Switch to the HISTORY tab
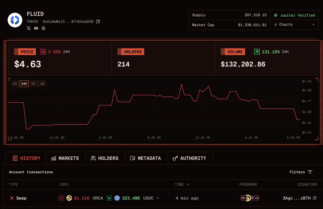 (x=26, y=158)
